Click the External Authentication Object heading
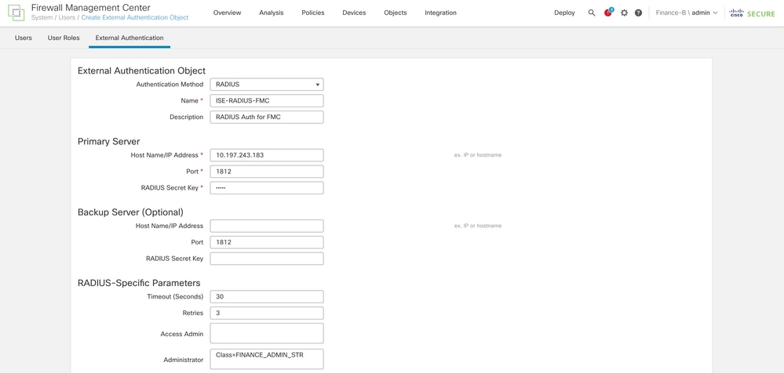This screenshot has width=784, height=373. [141, 71]
